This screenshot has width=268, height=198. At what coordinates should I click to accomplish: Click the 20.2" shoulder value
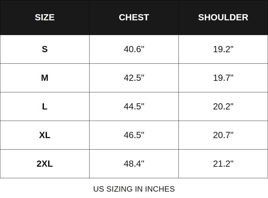[223, 106]
